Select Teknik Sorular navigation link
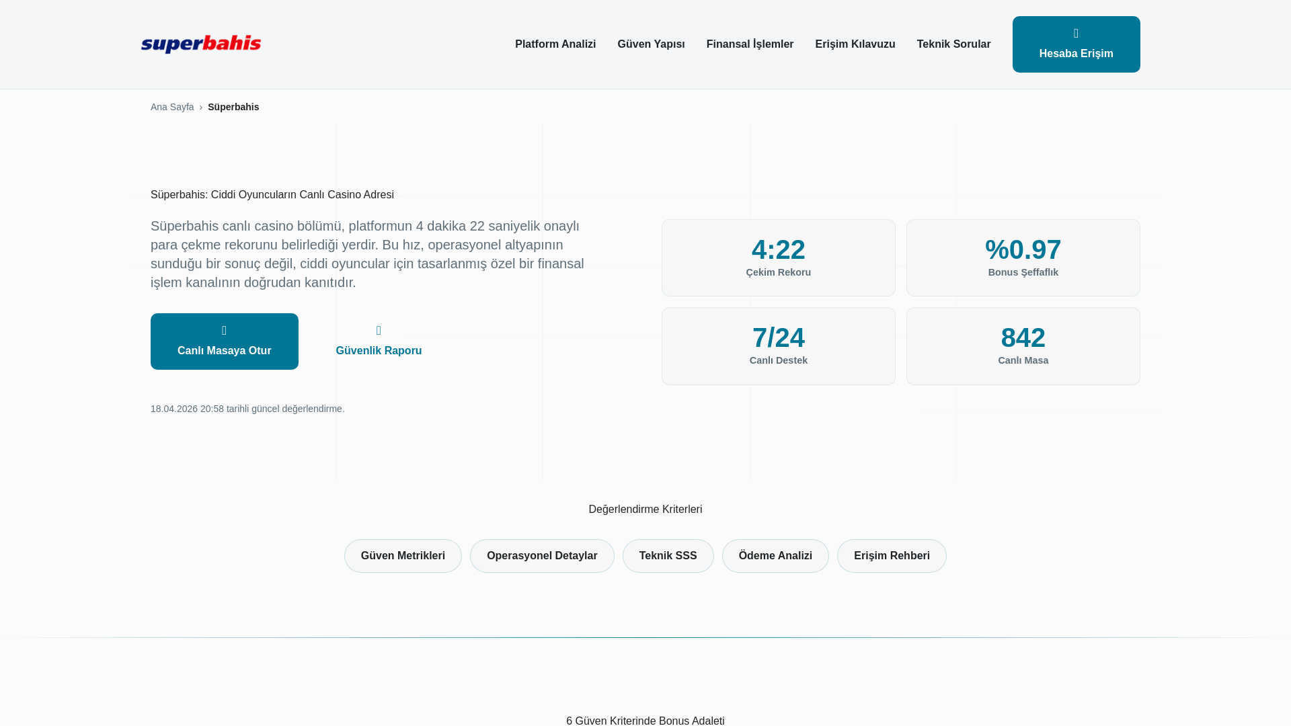Screen dimensions: 1291x726 point(953,44)
